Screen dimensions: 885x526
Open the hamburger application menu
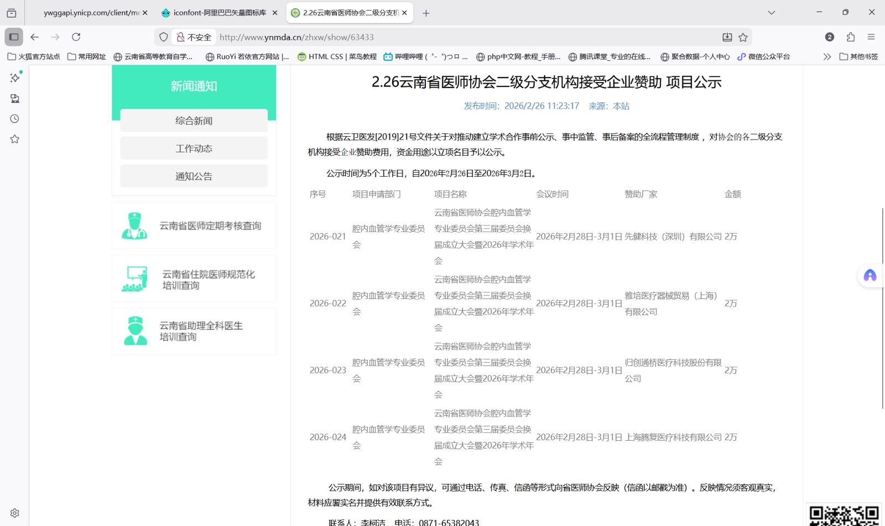pos(872,37)
